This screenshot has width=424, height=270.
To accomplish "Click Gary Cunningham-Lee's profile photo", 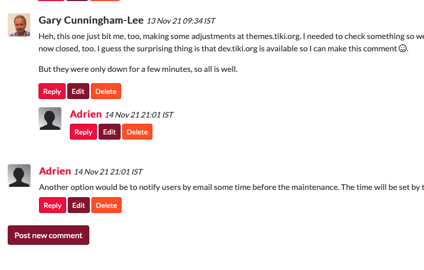I will point(19,25).
